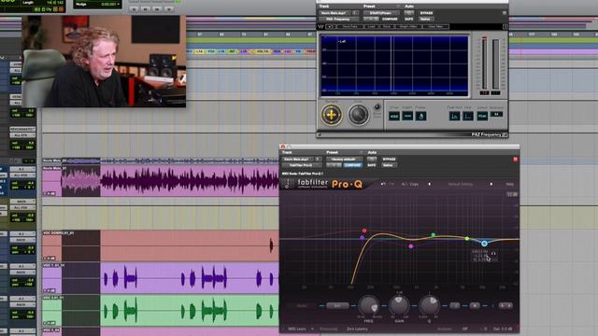Select the yellow-green EQ band dot in Pro-Q

(467, 239)
